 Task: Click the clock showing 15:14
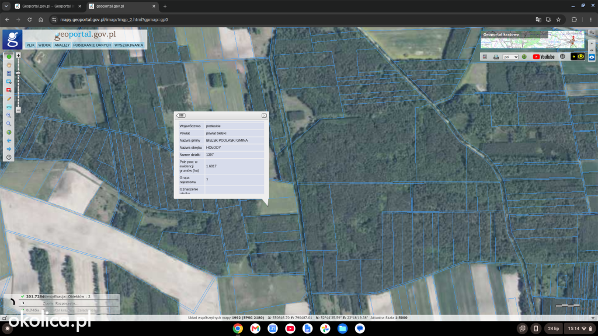point(573,328)
